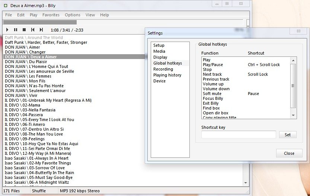Click the playback seek progress bar
The height and width of the screenshot is (196, 310).
(x=123, y=22)
